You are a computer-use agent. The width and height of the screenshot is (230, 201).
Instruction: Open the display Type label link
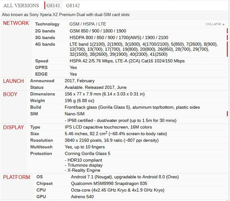pyautogui.click(x=35, y=127)
